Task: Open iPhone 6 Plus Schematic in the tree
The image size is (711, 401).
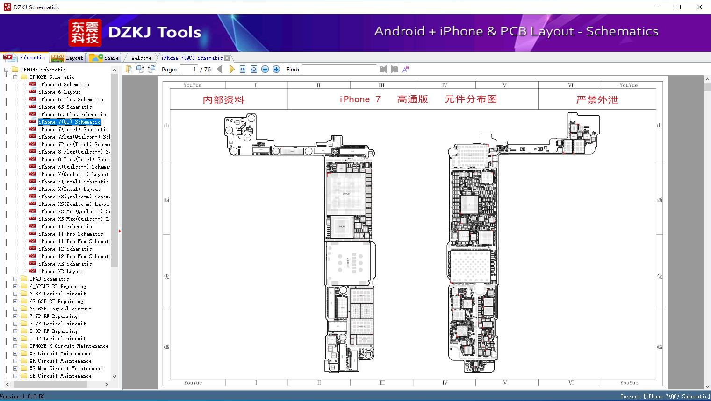Action: [x=71, y=99]
